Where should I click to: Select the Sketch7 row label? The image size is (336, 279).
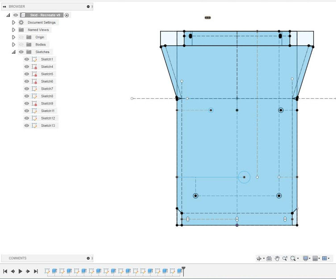(x=47, y=89)
